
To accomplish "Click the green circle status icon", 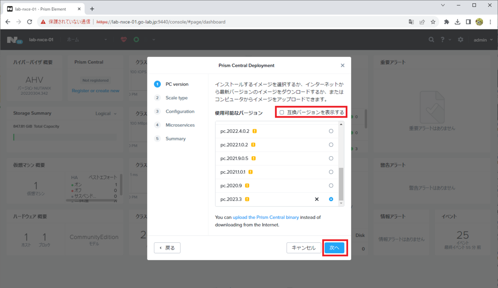I will (x=136, y=39).
